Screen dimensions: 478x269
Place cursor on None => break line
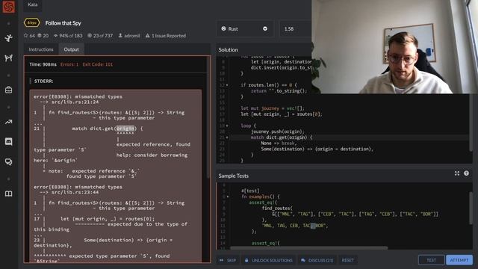tap(278, 143)
